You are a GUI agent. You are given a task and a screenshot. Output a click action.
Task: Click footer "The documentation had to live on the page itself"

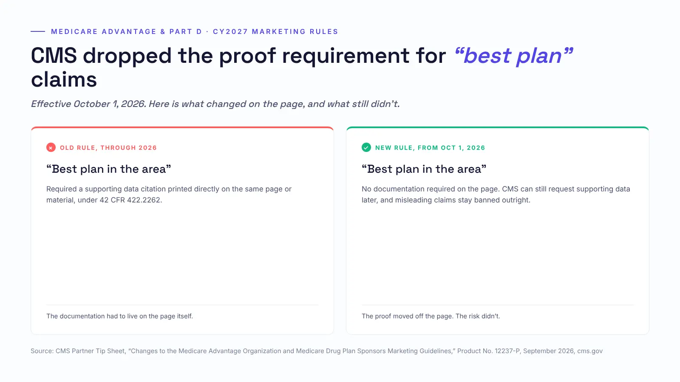[119, 316]
